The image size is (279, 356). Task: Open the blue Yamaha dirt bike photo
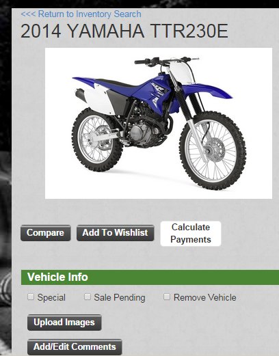coord(159,123)
